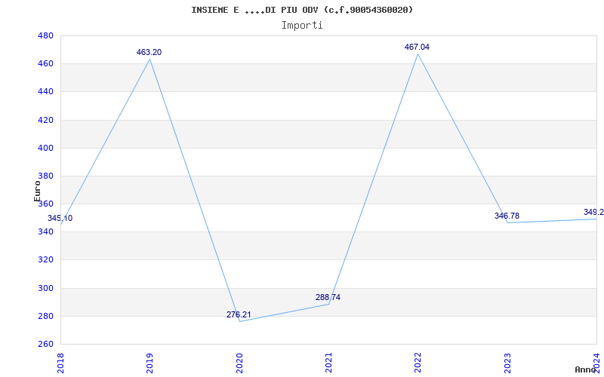Click the 2024 x-axis year label
This screenshot has height=377, width=604.
point(596,363)
